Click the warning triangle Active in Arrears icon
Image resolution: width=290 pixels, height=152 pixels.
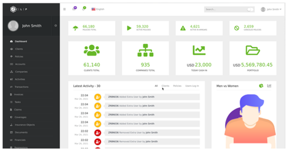coord(183,28)
